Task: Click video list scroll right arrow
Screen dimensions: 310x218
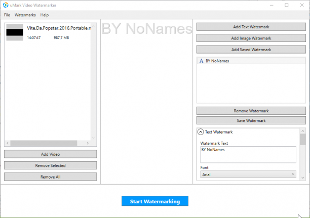Action: (x=88, y=143)
